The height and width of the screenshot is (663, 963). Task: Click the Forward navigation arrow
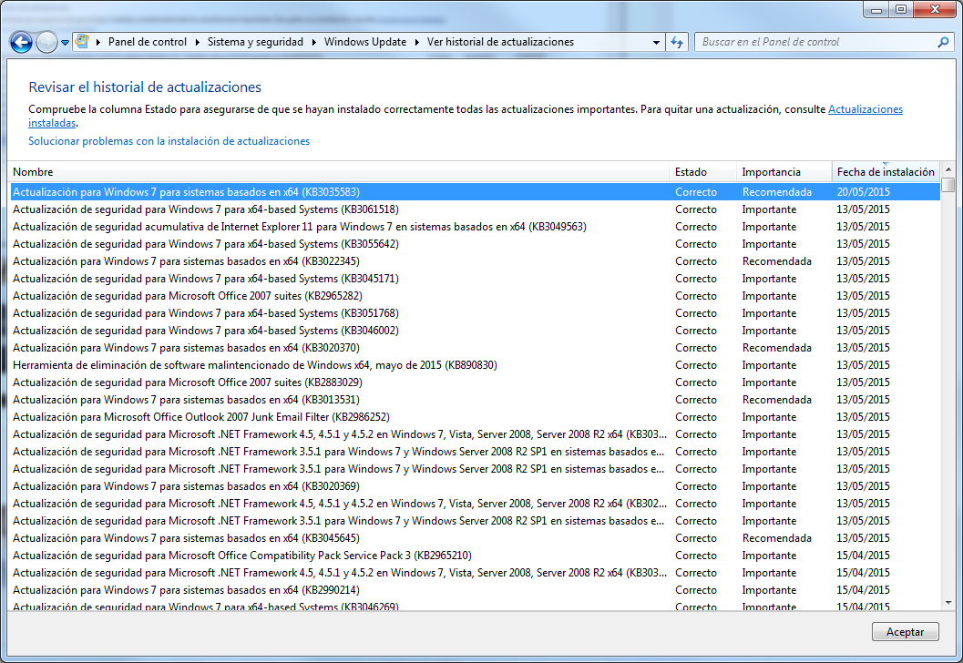[46, 42]
